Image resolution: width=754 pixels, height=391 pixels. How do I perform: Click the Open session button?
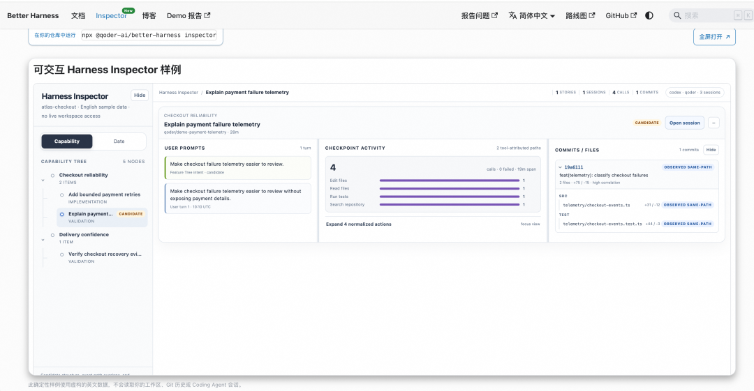coord(684,123)
